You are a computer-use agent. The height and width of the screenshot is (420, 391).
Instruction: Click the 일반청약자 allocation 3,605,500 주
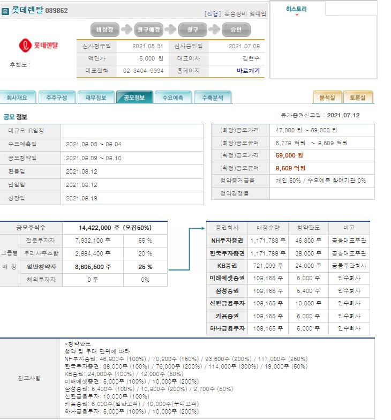(x=93, y=267)
